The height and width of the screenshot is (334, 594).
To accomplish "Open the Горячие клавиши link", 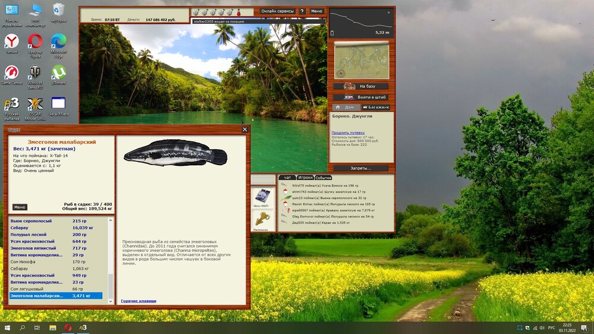I will (x=138, y=301).
